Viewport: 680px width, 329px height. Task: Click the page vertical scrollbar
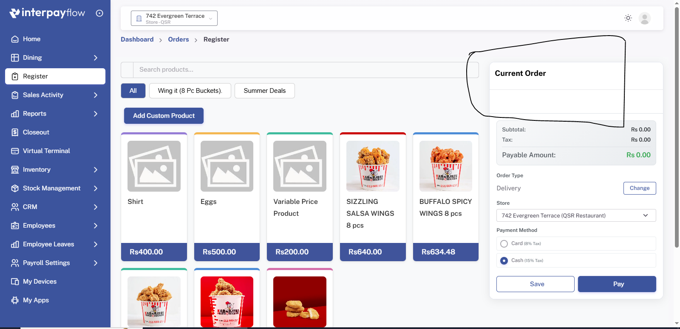(x=677, y=127)
